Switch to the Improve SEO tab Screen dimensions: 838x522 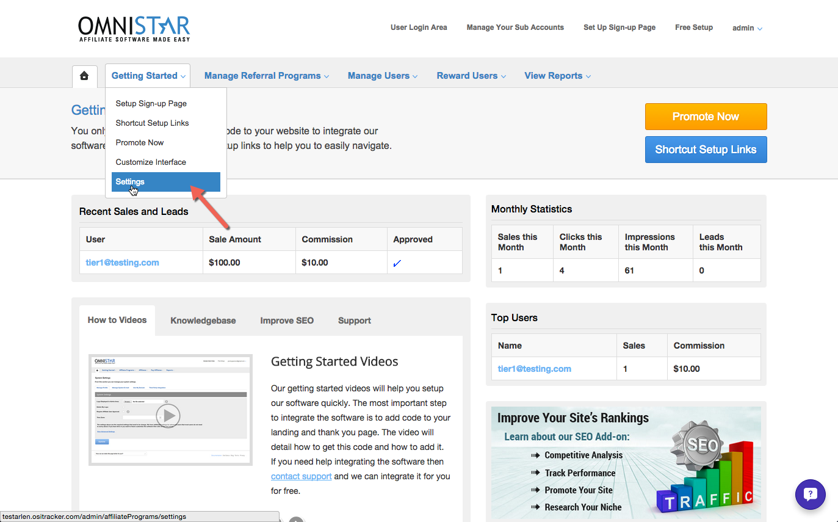click(287, 321)
